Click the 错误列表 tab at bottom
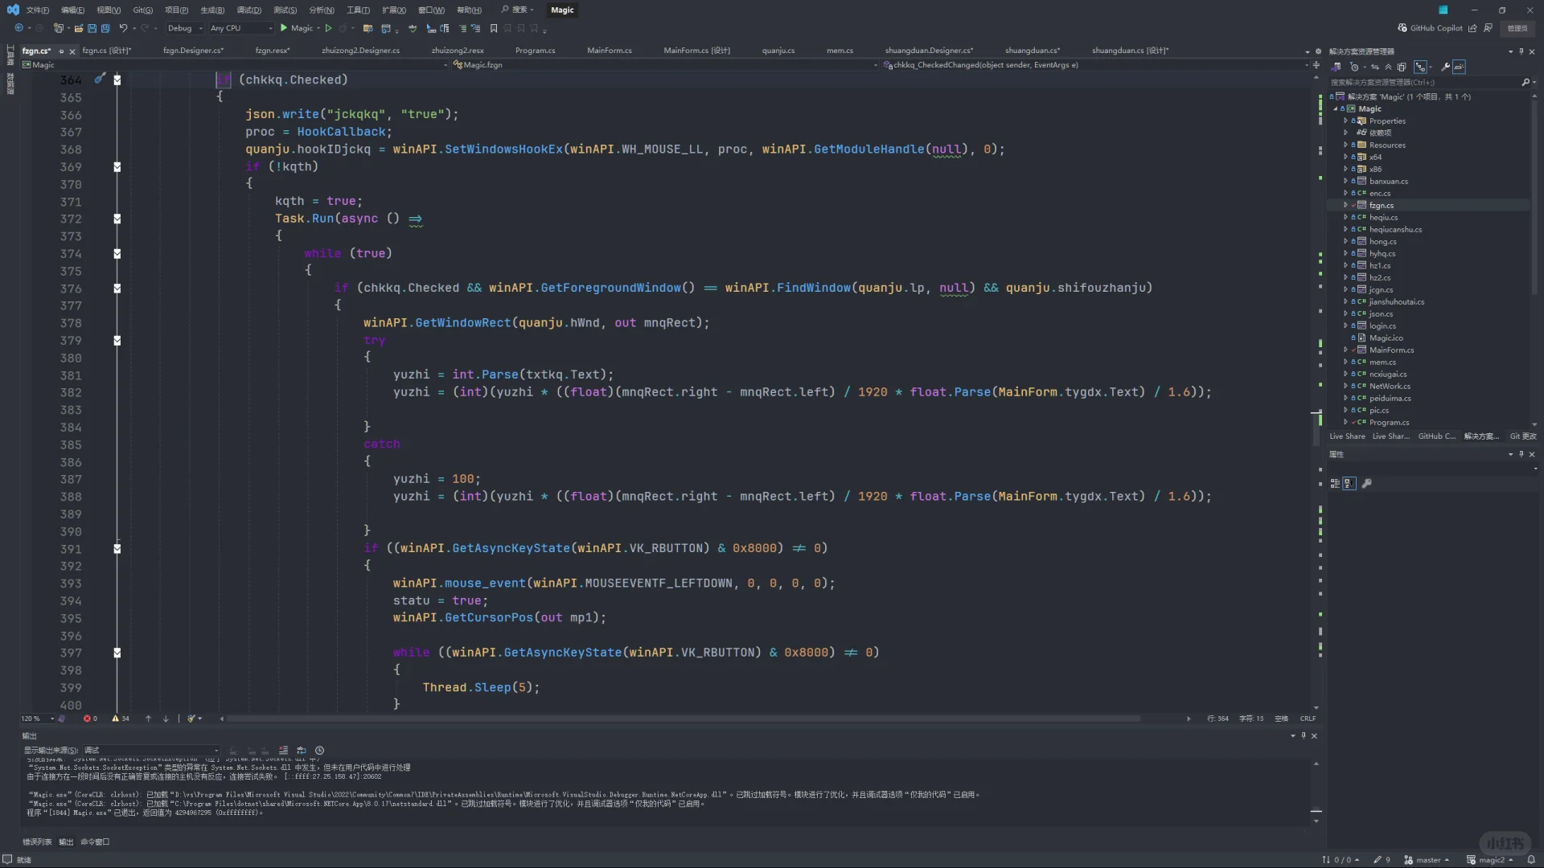 [x=37, y=842]
